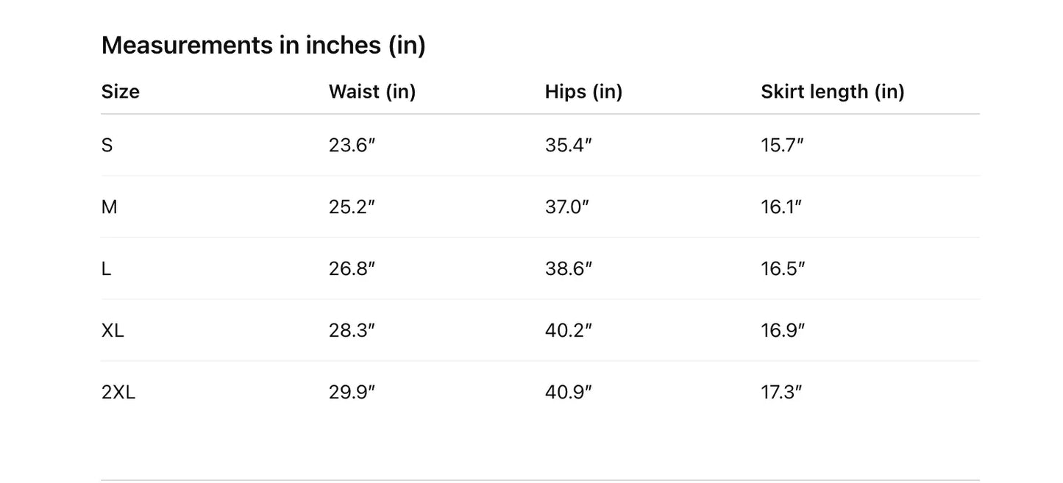
Task: Click the 40.9″ hips value
Action: 568,393
